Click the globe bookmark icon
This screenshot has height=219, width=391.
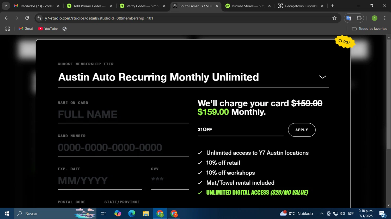(x=65, y=29)
